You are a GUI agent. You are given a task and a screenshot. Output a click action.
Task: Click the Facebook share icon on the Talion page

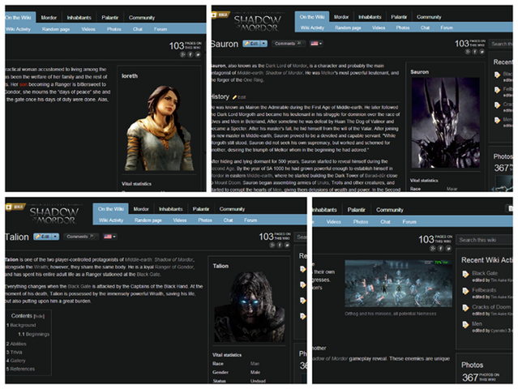point(280,245)
